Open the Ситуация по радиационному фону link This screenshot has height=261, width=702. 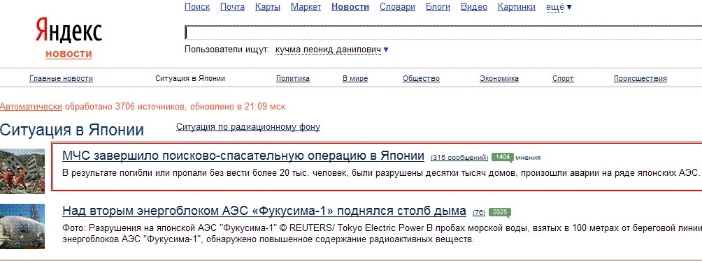[x=248, y=127]
